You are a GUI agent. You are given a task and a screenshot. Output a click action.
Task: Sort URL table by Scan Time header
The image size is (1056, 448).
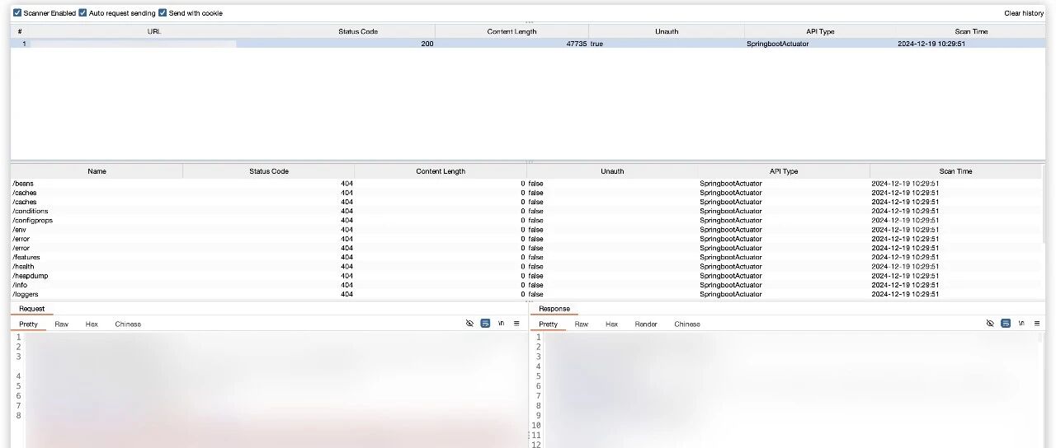(971, 31)
